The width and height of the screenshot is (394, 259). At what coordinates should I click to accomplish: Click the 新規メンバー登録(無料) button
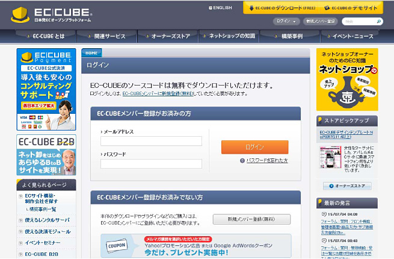click(251, 219)
